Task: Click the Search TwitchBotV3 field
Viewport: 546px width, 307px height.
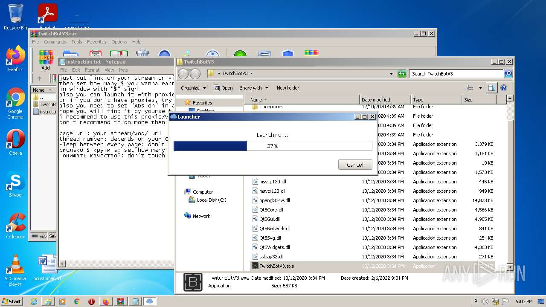Action: [456, 73]
